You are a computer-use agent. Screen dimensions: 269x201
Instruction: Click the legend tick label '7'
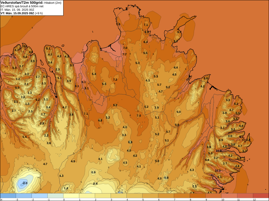tap(175, 200)
